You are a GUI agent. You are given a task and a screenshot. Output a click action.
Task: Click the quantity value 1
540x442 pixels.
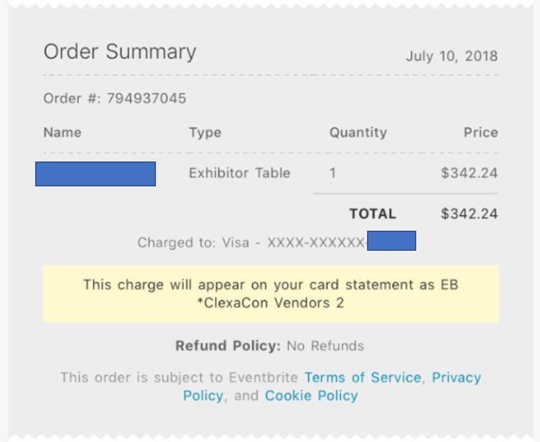click(332, 173)
